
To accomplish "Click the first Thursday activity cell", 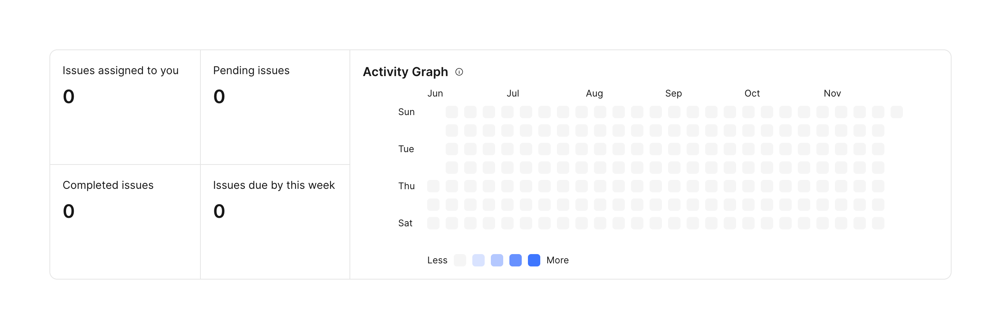I will (x=433, y=186).
